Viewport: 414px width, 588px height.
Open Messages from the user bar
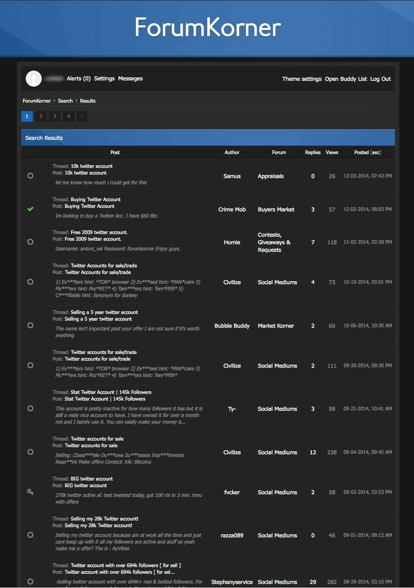(x=130, y=79)
